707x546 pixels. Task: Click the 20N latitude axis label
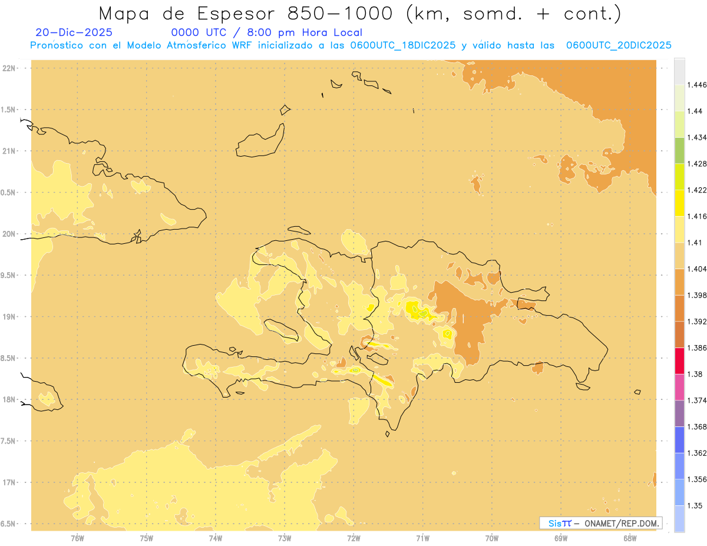[x=10, y=234]
